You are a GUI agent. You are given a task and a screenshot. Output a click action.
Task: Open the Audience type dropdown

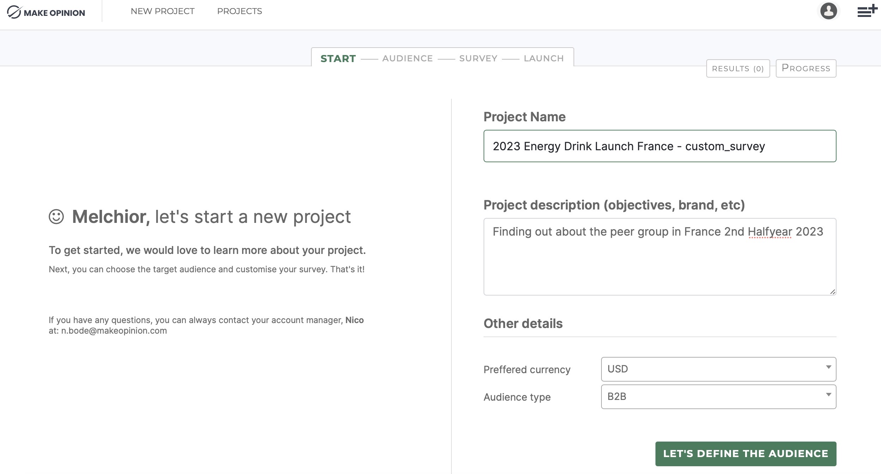[x=718, y=397]
